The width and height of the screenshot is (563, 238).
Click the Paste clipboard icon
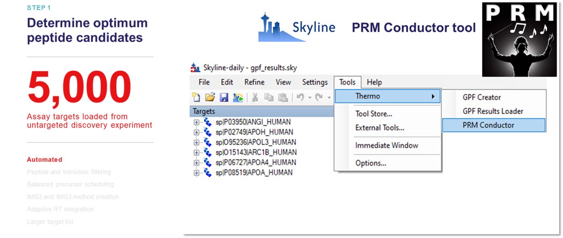click(283, 97)
